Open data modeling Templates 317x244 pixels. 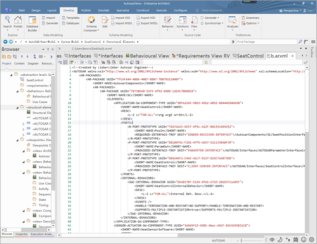71,18
